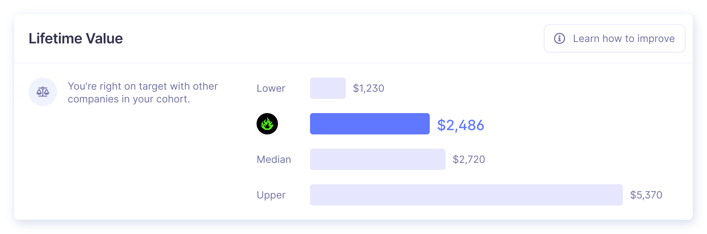Select the Median benchmark bar
The image size is (707, 234).
(378, 159)
